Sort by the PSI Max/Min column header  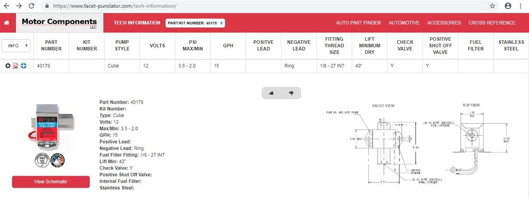[193, 46]
